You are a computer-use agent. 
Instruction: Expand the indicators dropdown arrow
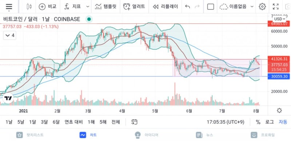[88, 7]
